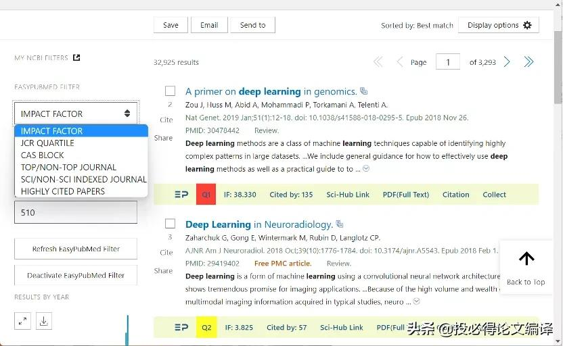
Task: Go to the next page arrow
Action: (x=507, y=62)
